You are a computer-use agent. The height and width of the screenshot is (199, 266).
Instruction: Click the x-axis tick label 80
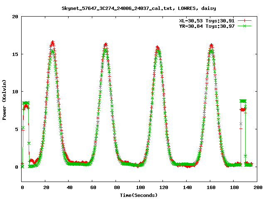pos(117,187)
